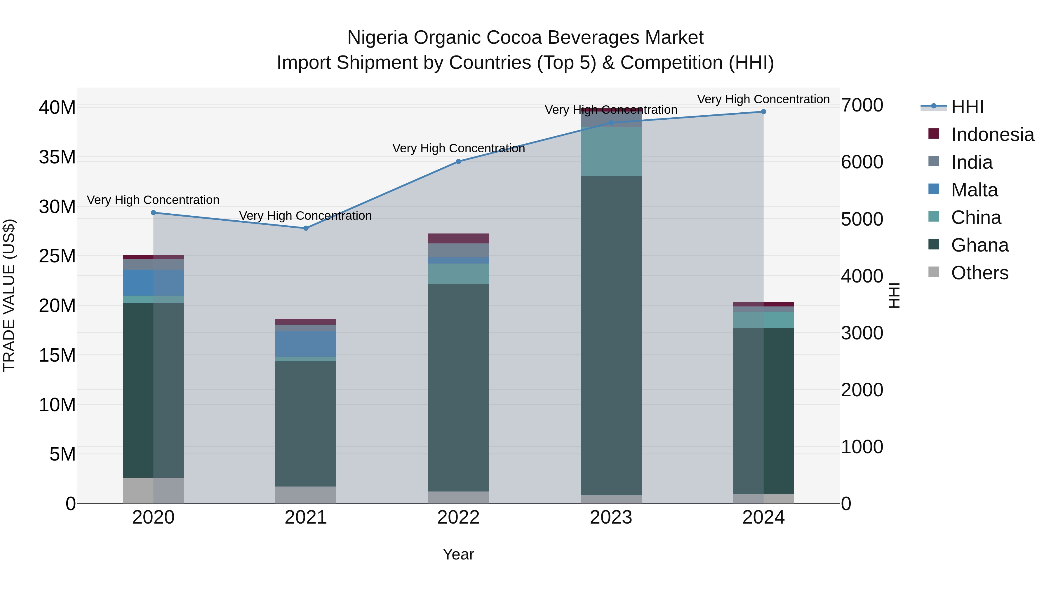
Task: Select the Ghana segment of the 2024 bar
Action: pyautogui.click(x=763, y=411)
